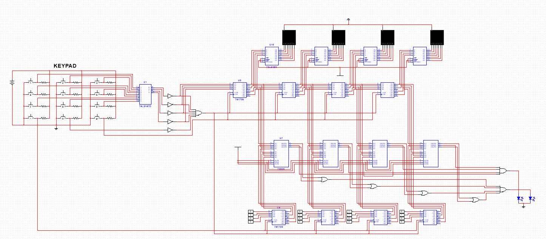Select the rightmost seven-segment display
The height and width of the screenshot is (239, 546).
click(437, 37)
